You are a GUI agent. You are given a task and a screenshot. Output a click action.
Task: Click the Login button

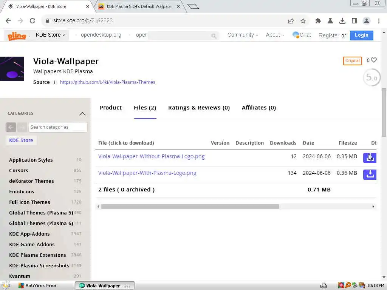point(362,35)
